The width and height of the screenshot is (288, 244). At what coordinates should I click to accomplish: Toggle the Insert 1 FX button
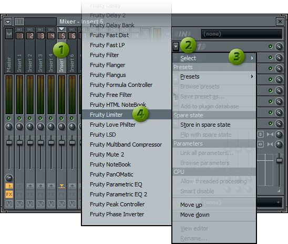tap(19, 194)
